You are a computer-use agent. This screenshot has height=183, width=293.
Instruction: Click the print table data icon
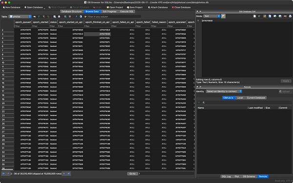[x=59, y=17]
